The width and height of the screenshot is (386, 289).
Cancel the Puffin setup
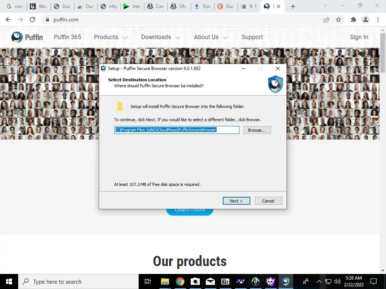[268, 201]
